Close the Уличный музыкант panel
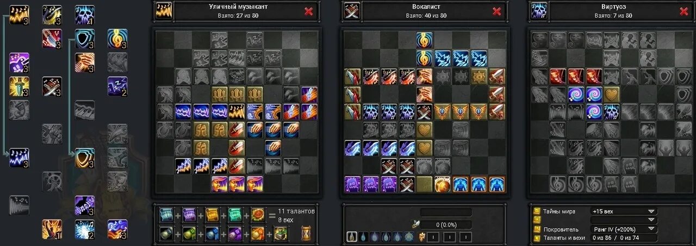The width and height of the screenshot is (696, 246). coord(308,11)
